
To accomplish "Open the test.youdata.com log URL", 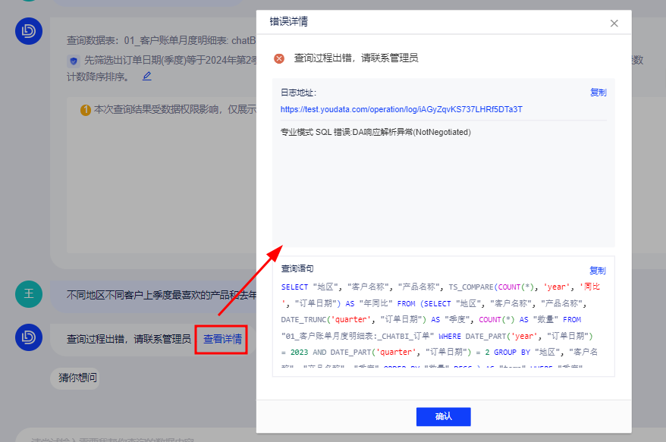I will 401,109.
